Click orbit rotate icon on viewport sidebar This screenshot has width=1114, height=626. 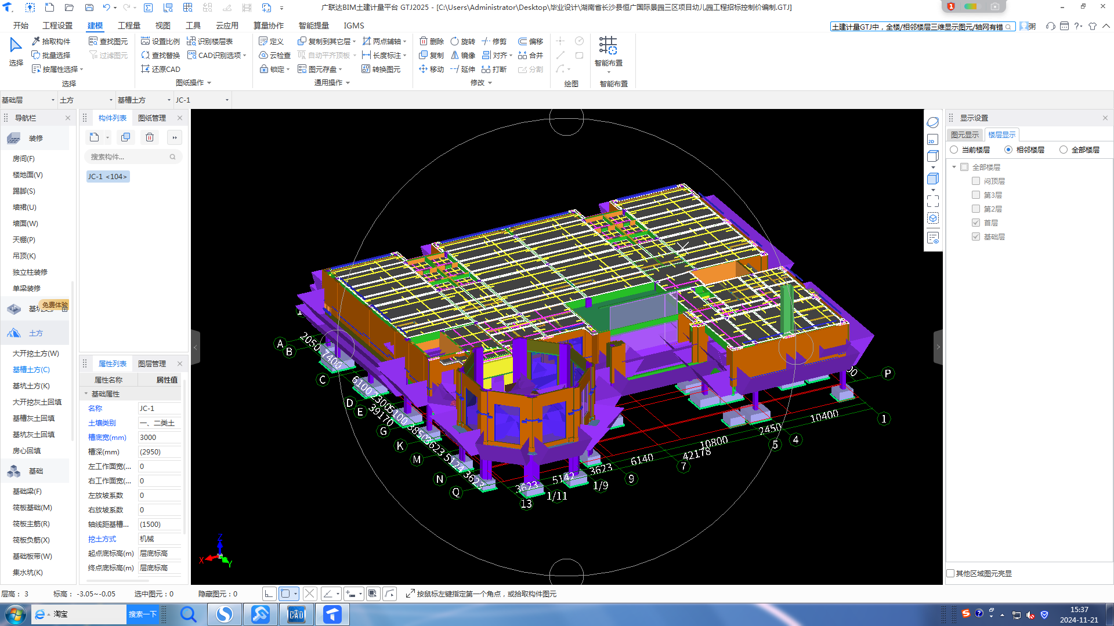click(932, 122)
